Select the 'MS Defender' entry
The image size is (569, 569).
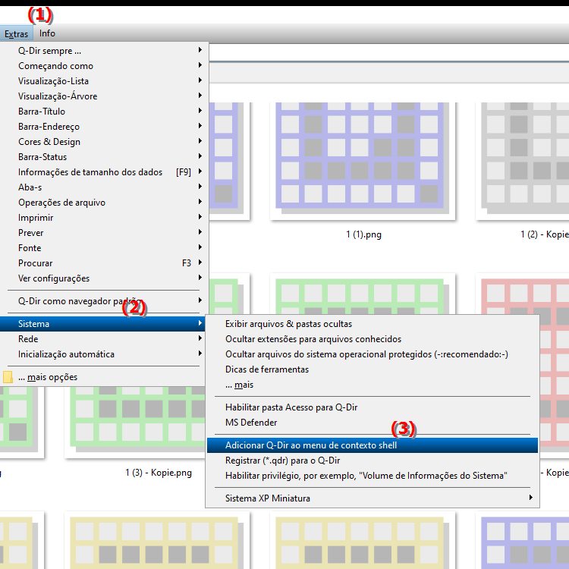click(373, 423)
